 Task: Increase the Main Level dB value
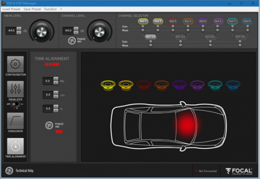click(x=19, y=29)
